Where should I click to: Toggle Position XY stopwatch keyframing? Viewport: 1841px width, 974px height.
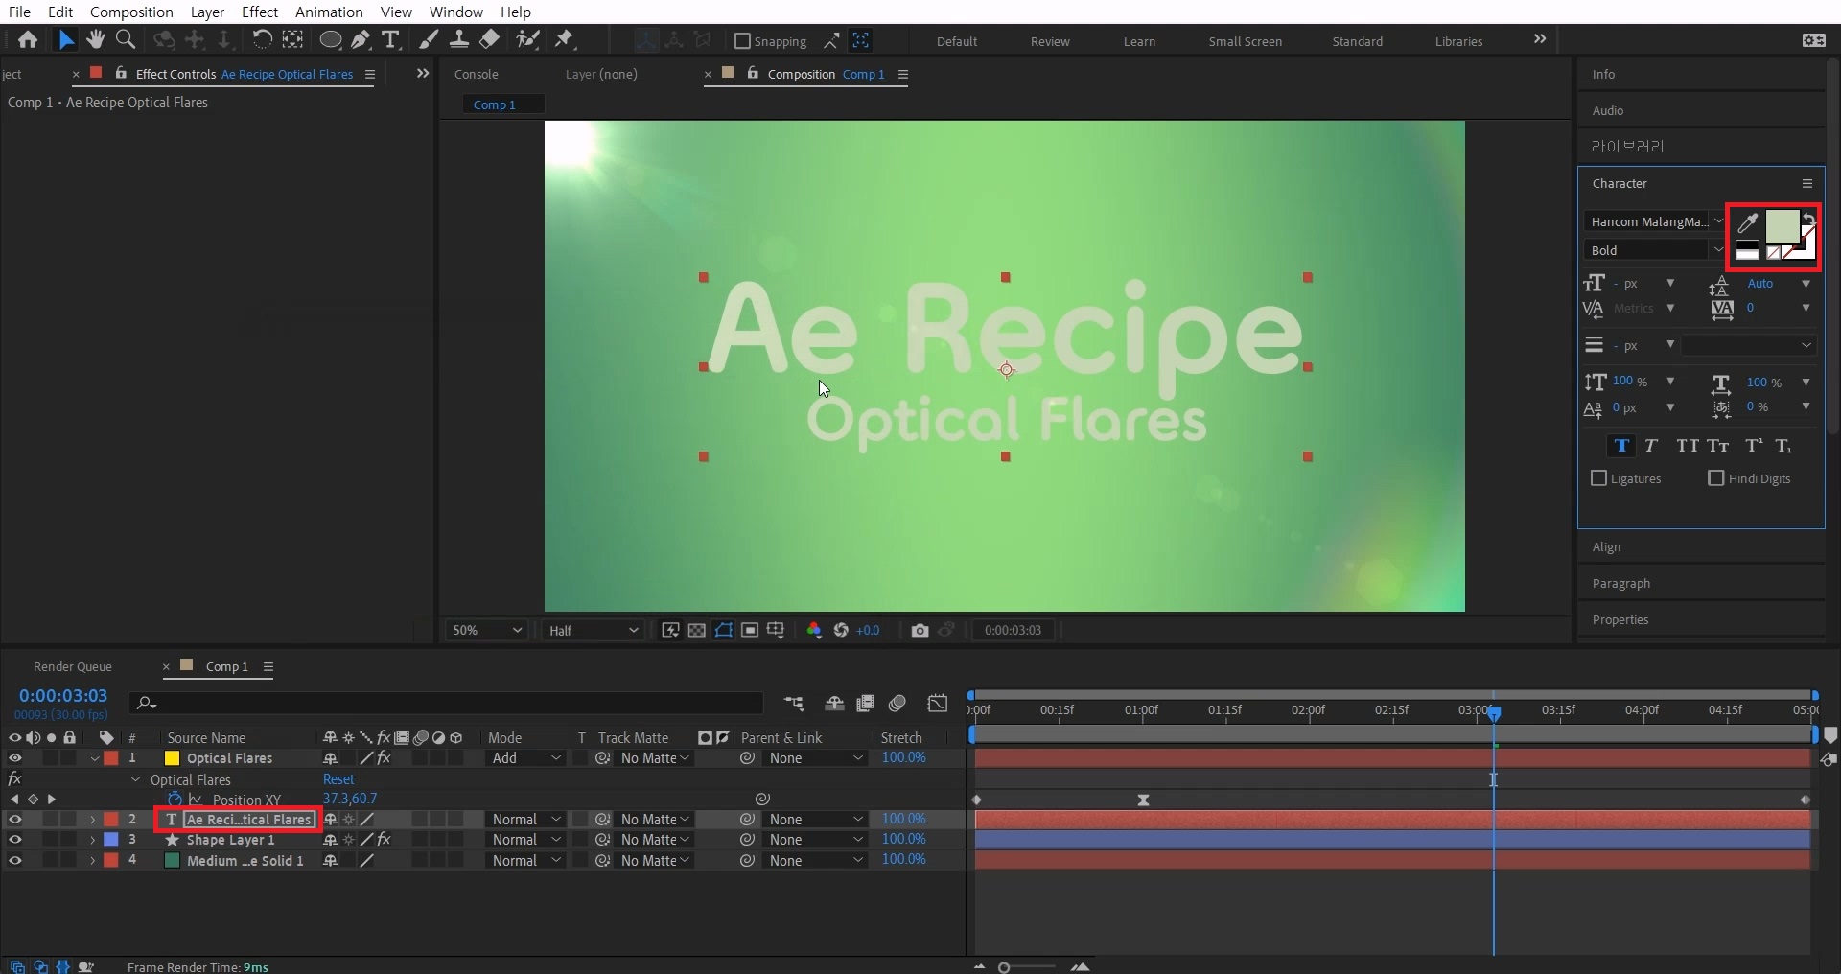[x=175, y=799]
